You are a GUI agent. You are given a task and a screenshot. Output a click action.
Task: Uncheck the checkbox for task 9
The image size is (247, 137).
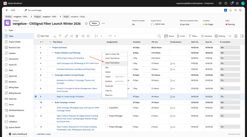coord(36,97)
